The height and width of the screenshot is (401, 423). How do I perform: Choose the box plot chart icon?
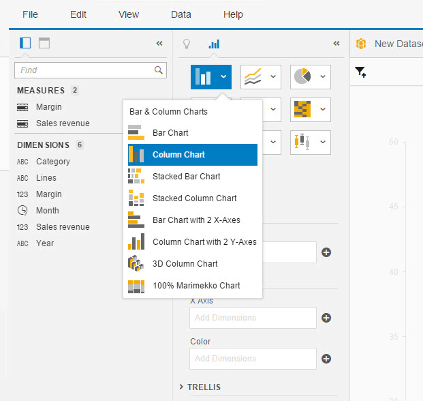(x=302, y=142)
